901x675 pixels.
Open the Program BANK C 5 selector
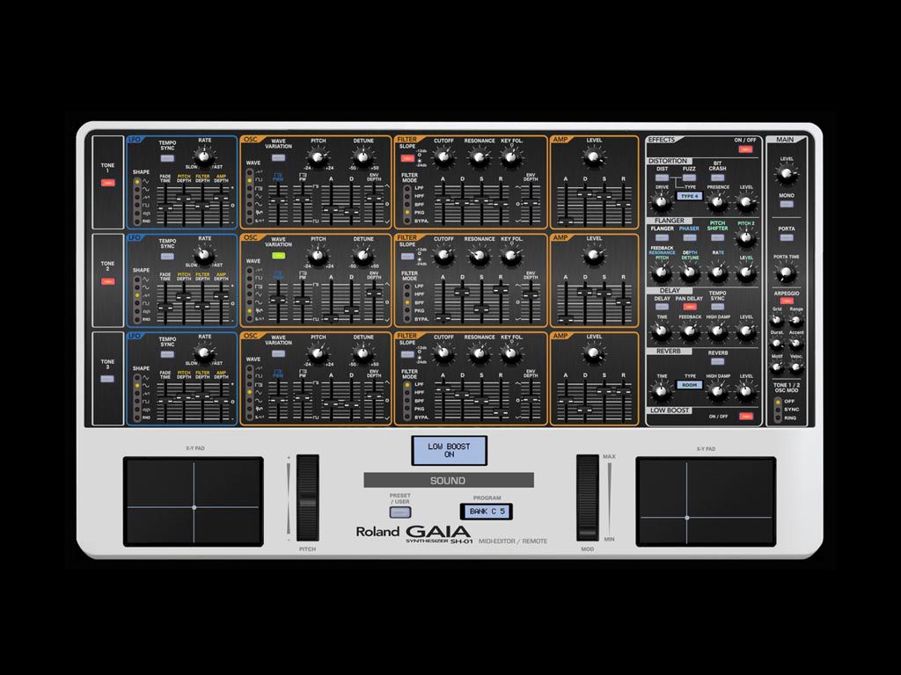coord(487,511)
